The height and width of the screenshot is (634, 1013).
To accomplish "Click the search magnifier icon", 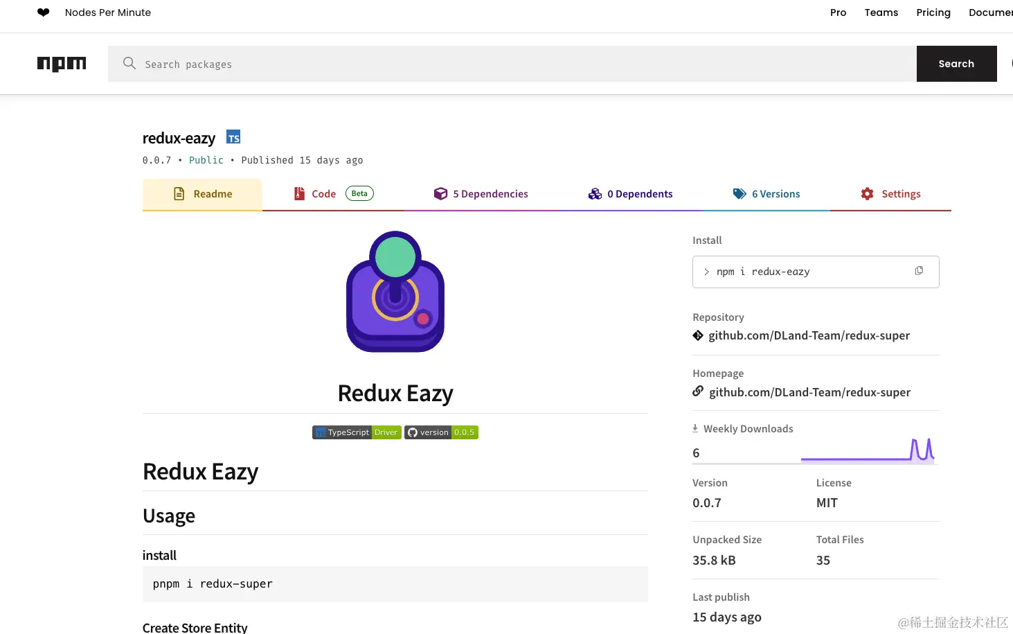I will (x=129, y=63).
